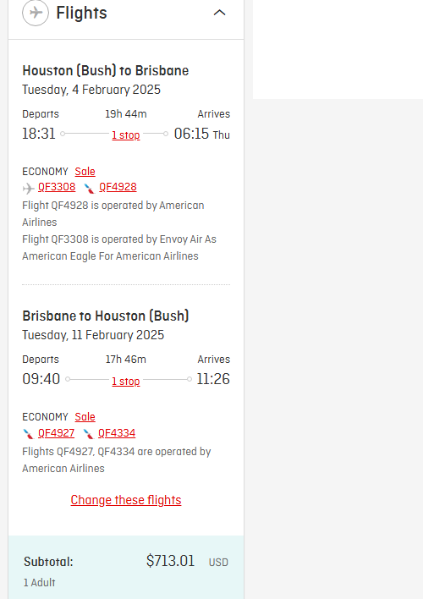This screenshot has height=599, width=423.
Task: View the 1 stop details for Brisbane to Houston
Action: coord(126,381)
